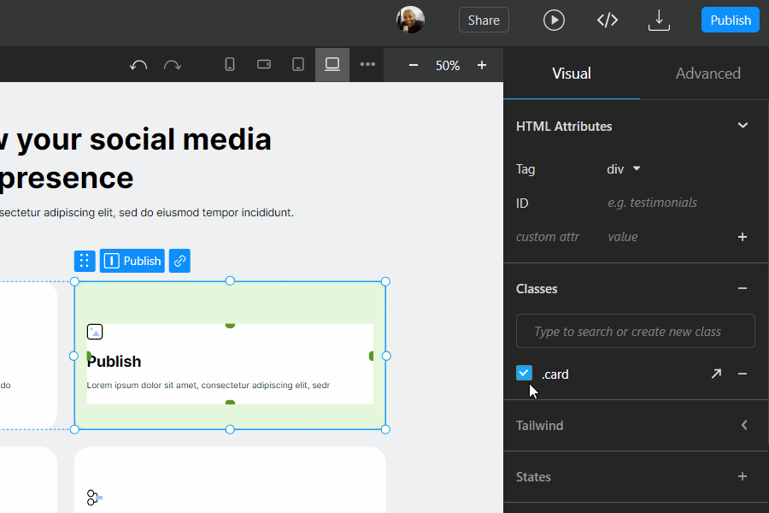Viewport: 769px width, 513px height.
Task: Uncheck the .card class checkbox
Action: tap(524, 373)
